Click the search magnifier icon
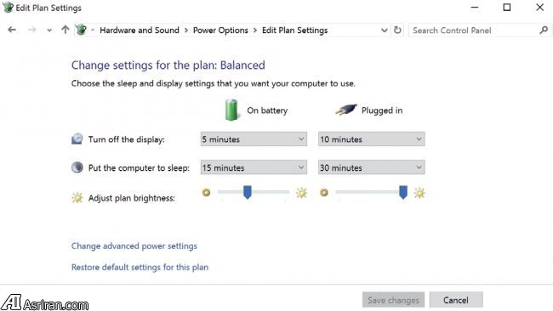The image size is (553, 311). pyautogui.click(x=544, y=31)
